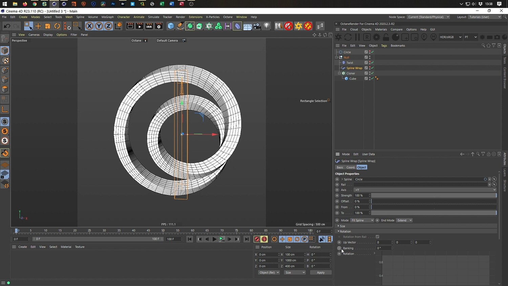Select the Move tool in top toolbar
The image size is (508, 286).
38,26
